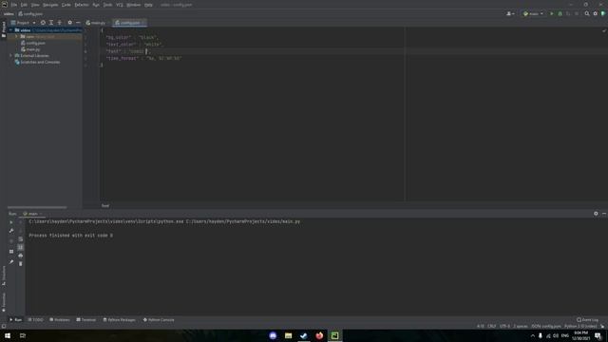Open the Window menu
The width and height of the screenshot is (608, 342).
click(x=133, y=5)
